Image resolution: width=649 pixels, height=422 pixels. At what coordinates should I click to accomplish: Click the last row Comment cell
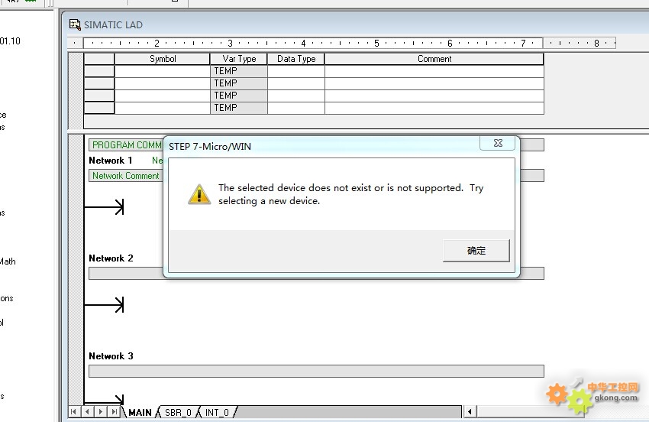pyautogui.click(x=434, y=108)
